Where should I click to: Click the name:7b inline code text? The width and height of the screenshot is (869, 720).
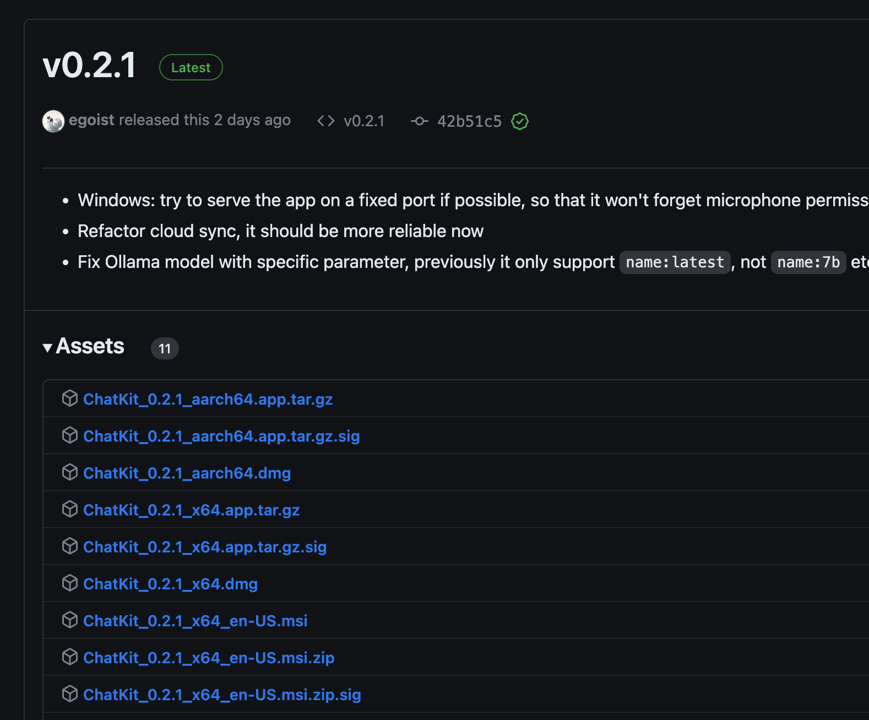[808, 262]
